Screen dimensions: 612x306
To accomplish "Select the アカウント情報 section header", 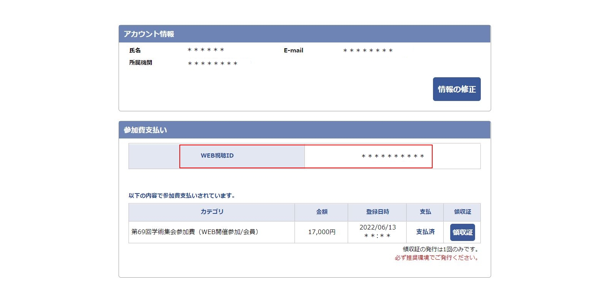I will 149,34.
